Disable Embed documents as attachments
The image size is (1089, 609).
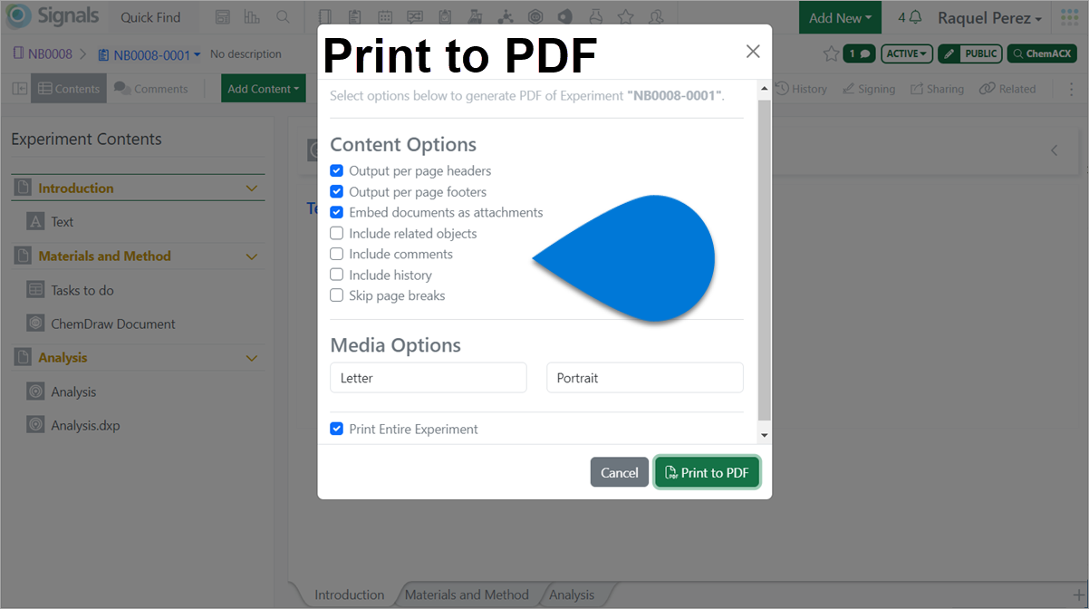336,212
